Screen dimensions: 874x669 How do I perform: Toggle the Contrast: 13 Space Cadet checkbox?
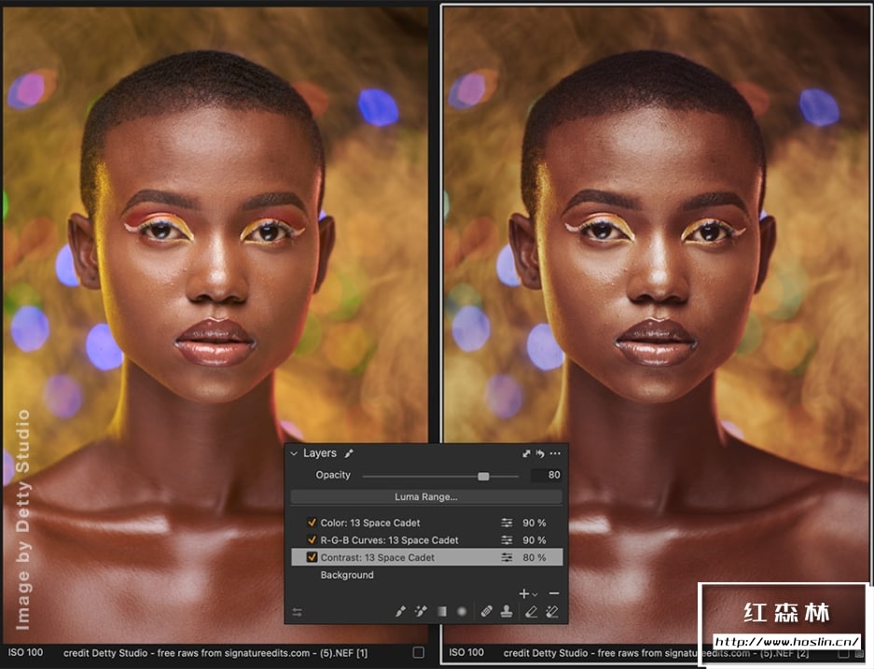[312, 557]
